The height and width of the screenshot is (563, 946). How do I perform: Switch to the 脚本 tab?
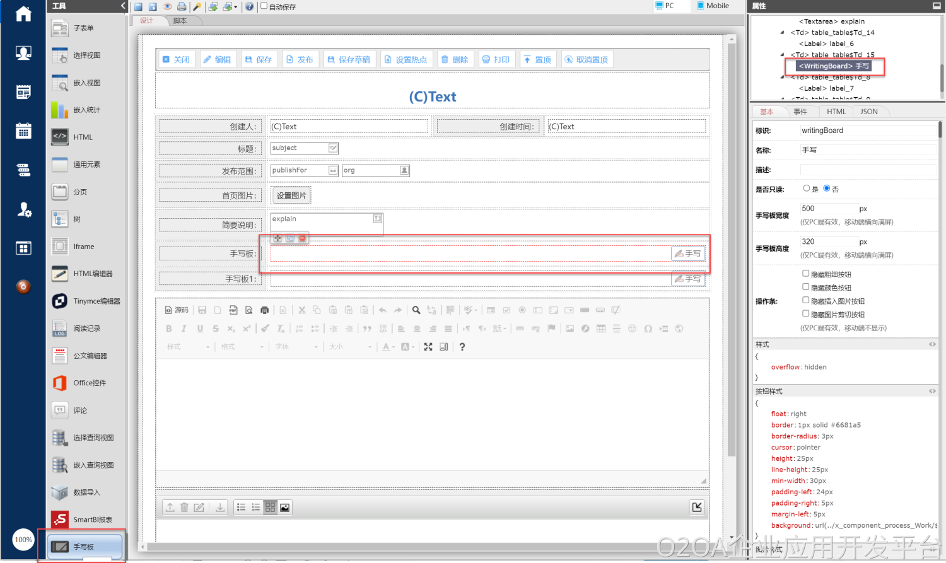(180, 21)
